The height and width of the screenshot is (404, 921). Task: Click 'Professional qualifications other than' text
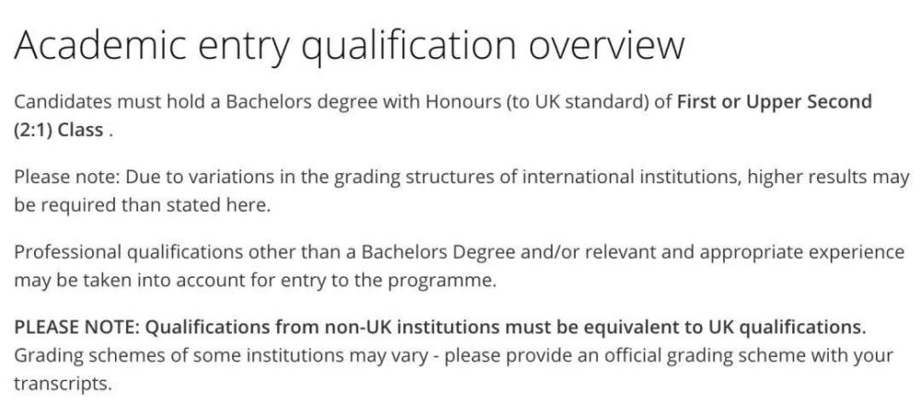coord(178,252)
